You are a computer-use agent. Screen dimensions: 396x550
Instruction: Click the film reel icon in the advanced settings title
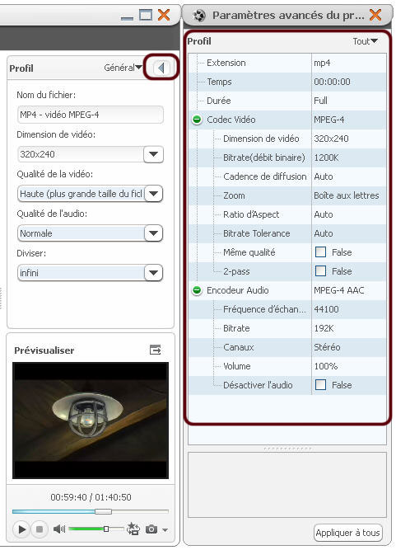(199, 16)
